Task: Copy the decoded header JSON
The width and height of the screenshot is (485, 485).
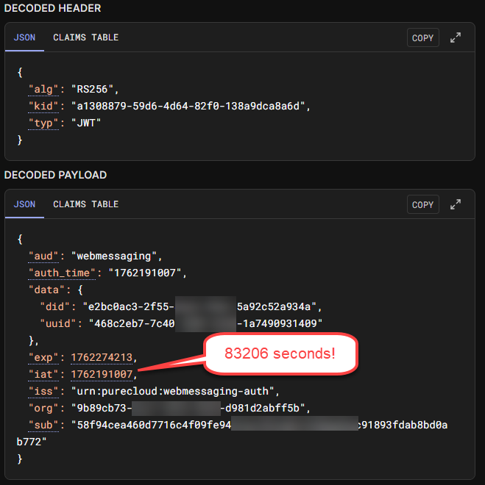Action: [422, 37]
